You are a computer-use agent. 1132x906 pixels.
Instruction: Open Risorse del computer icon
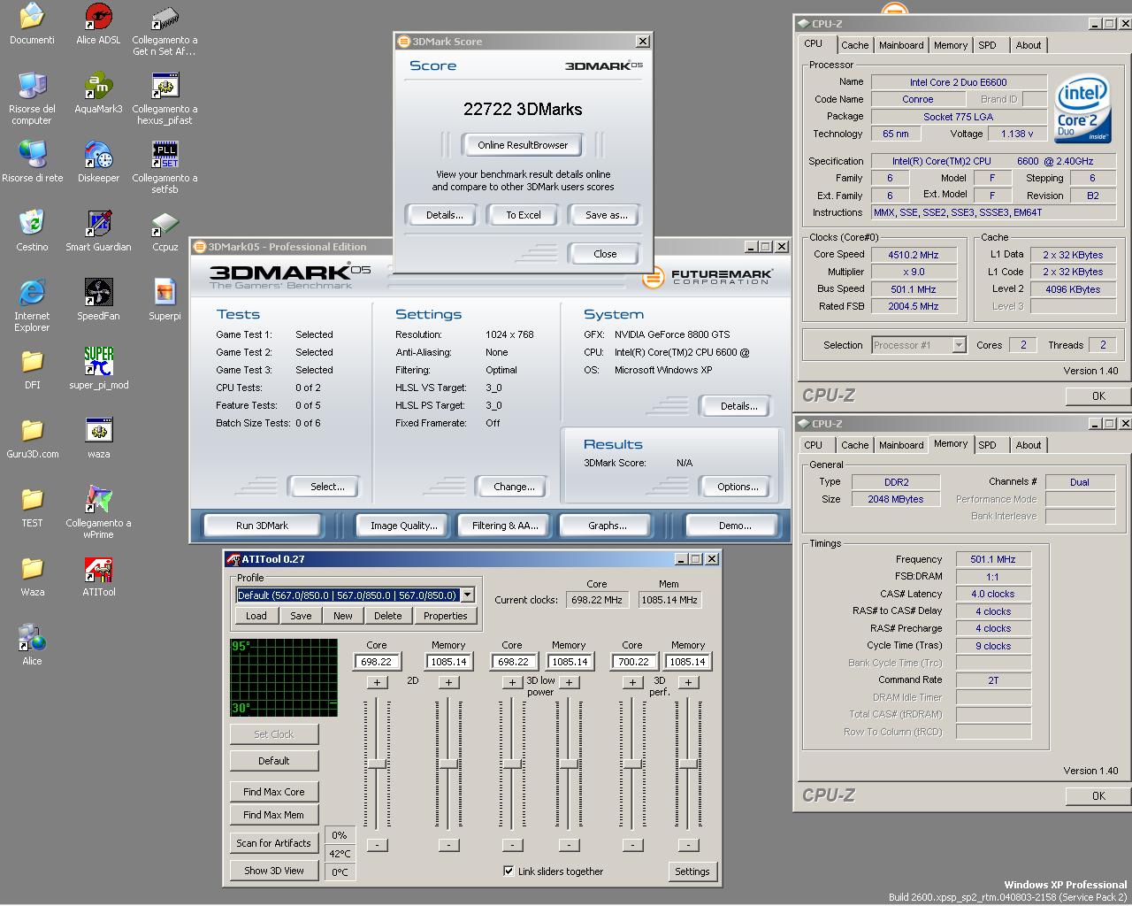click(x=32, y=98)
